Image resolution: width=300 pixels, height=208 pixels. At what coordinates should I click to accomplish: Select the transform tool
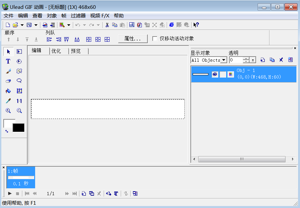(19, 91)
